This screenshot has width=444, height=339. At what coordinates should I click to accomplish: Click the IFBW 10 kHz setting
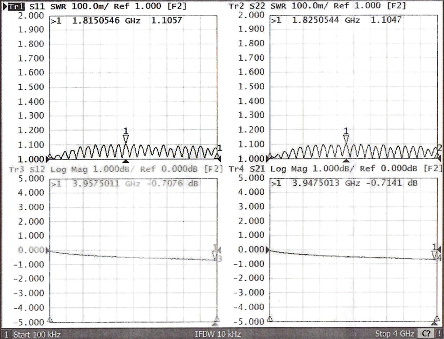[218, 334]
